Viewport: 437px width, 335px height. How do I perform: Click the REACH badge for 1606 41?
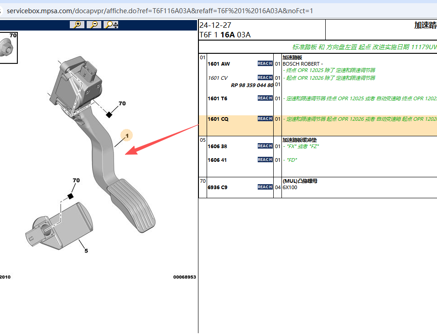coord(265,160)
